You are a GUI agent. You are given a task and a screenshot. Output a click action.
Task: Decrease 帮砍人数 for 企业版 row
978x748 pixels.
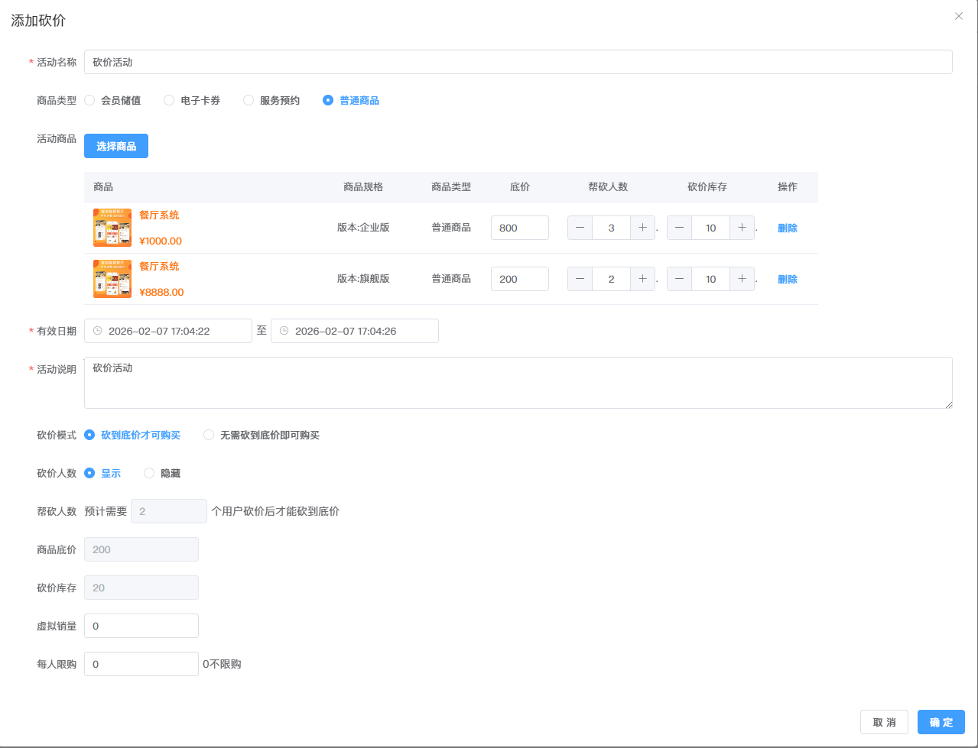click(580, 228)
